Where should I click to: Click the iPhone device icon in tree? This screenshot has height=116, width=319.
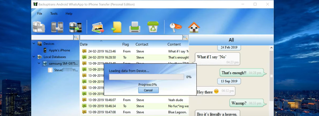(x=45, y=50)
